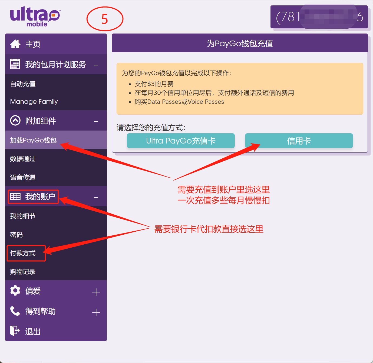This screenshot has width=373, height=363.
Task: Click the text 购买Data Passes或Voice Passes
Action: (179, 102)
